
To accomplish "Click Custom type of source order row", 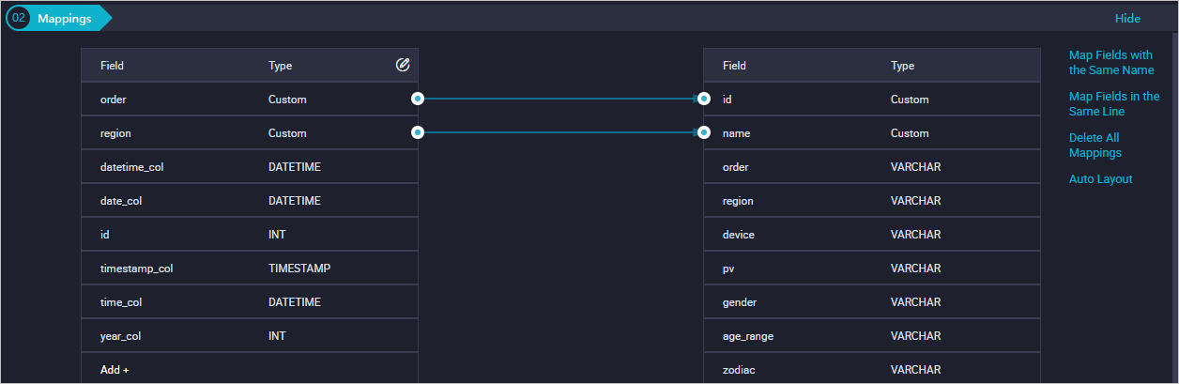I will click(x=287, y=100).
